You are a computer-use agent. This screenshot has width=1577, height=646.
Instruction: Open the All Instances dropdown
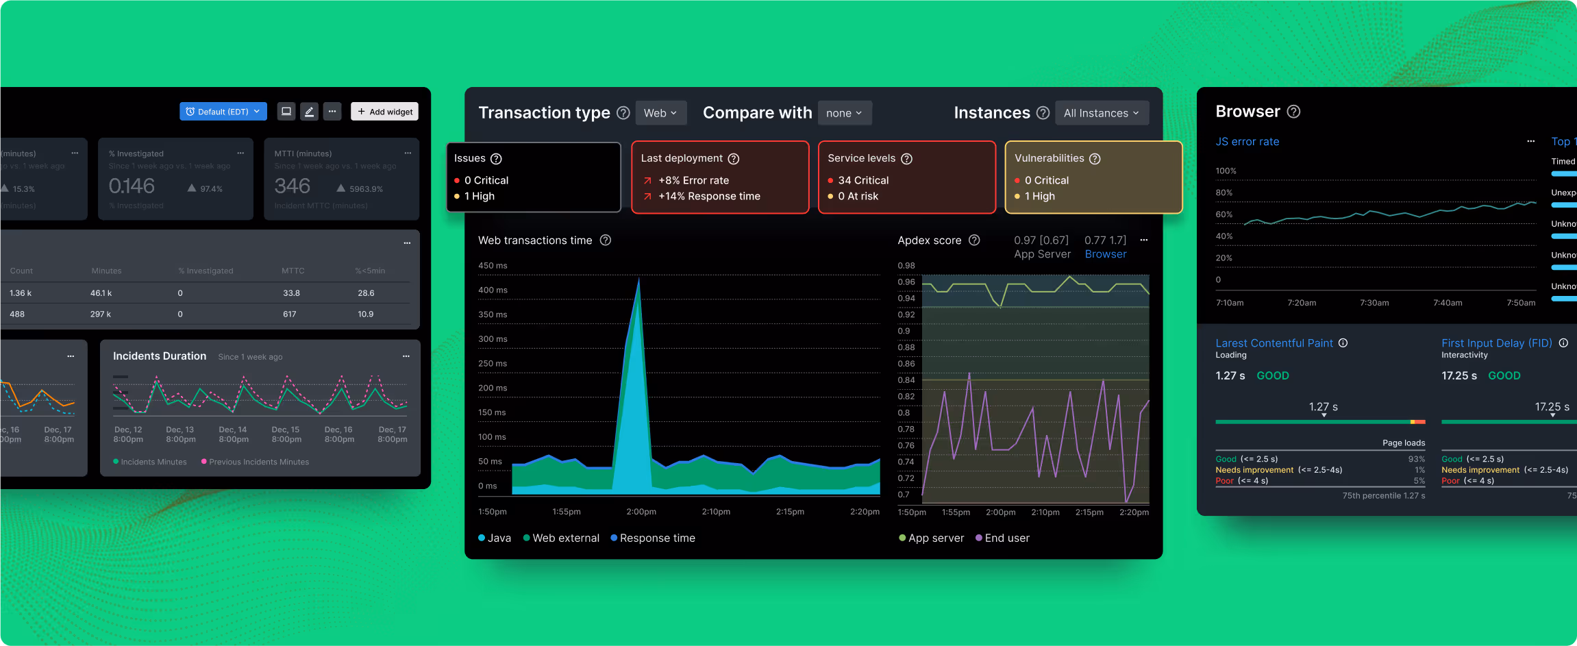tap(1102, 112)
